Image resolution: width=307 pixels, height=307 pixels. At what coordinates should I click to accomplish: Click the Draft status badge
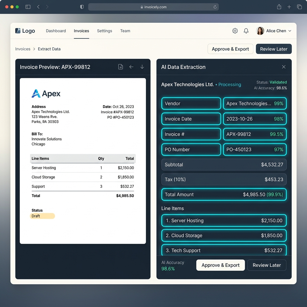tap(42, 216)
